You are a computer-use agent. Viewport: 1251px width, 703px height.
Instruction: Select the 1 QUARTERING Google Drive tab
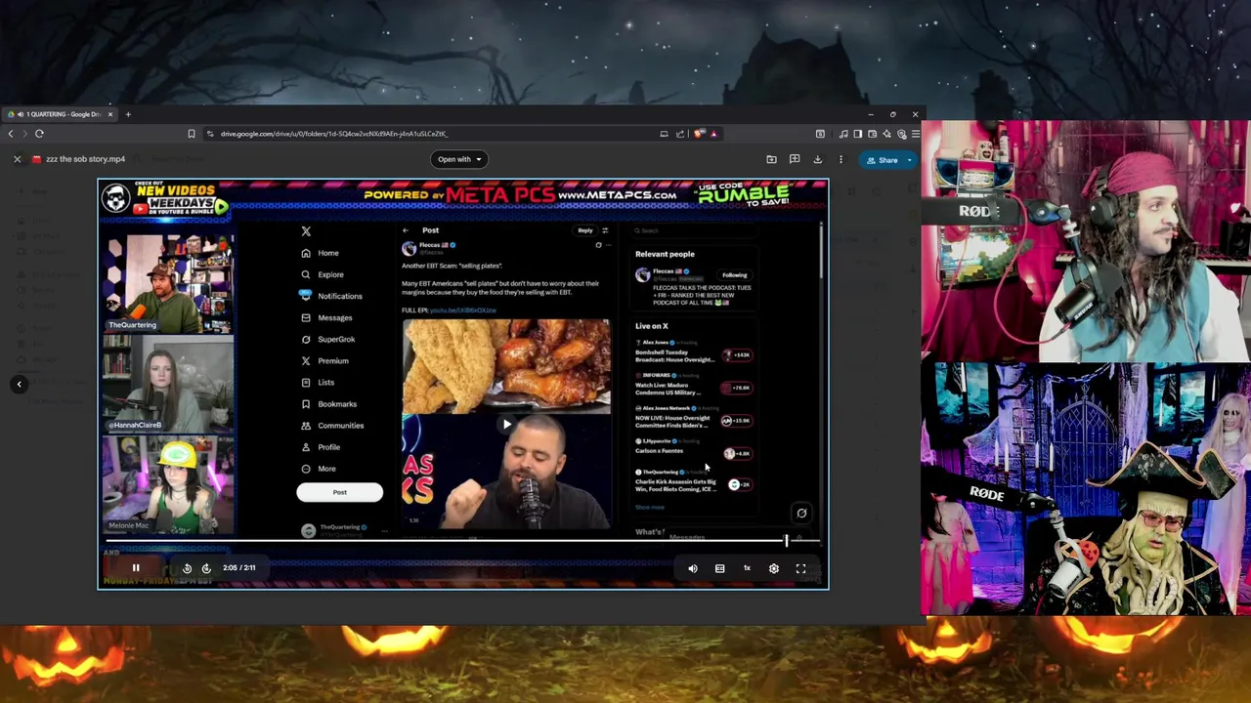tap(59, 114)
